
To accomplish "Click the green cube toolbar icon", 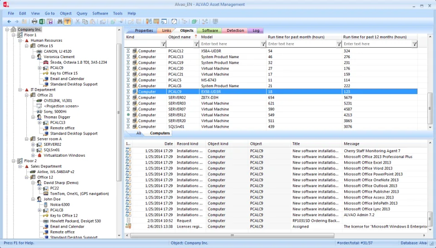I will [x=194, y=21].
